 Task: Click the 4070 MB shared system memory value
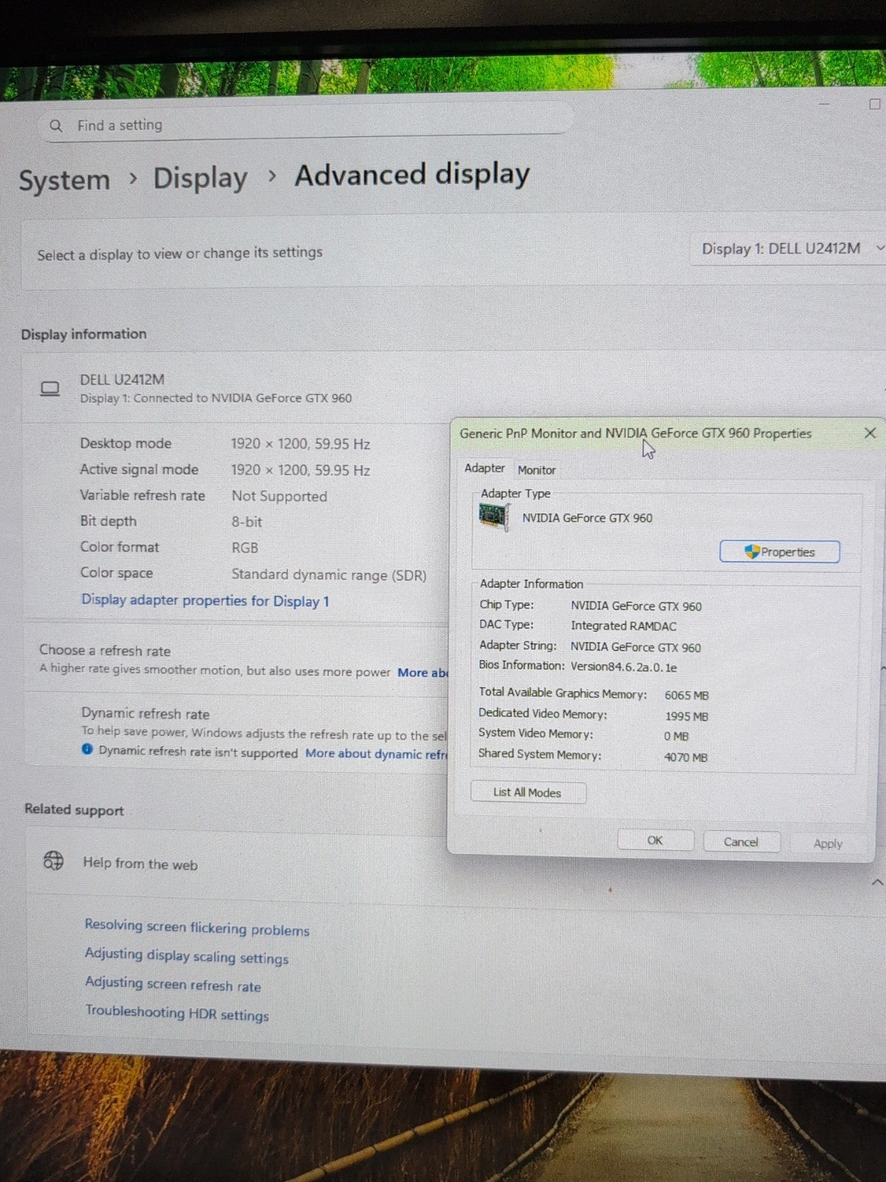686,757
